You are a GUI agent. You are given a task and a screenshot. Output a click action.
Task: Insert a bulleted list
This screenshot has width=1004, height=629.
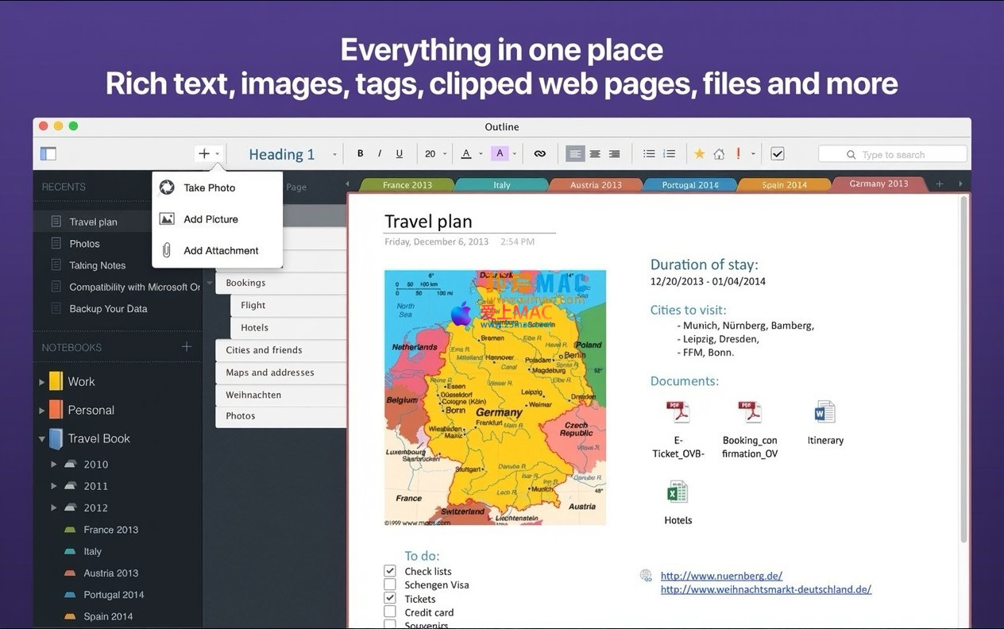pos(649,154)
